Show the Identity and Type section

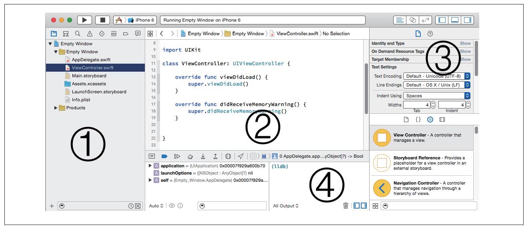pos(465,43)
